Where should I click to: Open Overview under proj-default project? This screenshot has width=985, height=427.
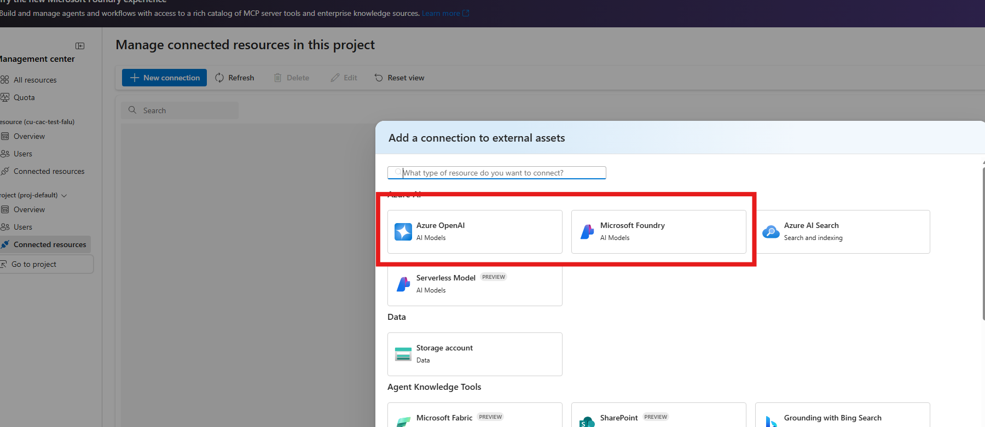pyautogui.click(x=29, y=209)
